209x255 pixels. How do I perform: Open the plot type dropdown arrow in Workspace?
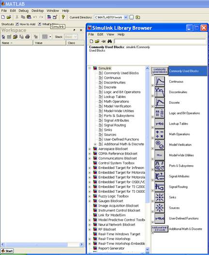click(x=50, y=37)
